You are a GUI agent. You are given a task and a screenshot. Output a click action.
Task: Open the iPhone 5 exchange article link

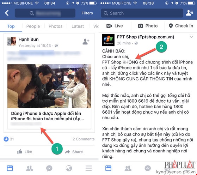[x=49, y=96]
